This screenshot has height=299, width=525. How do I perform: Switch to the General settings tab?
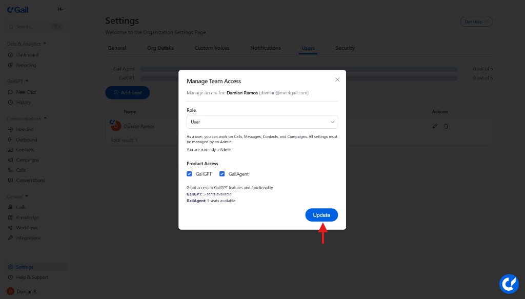[117, 48]
